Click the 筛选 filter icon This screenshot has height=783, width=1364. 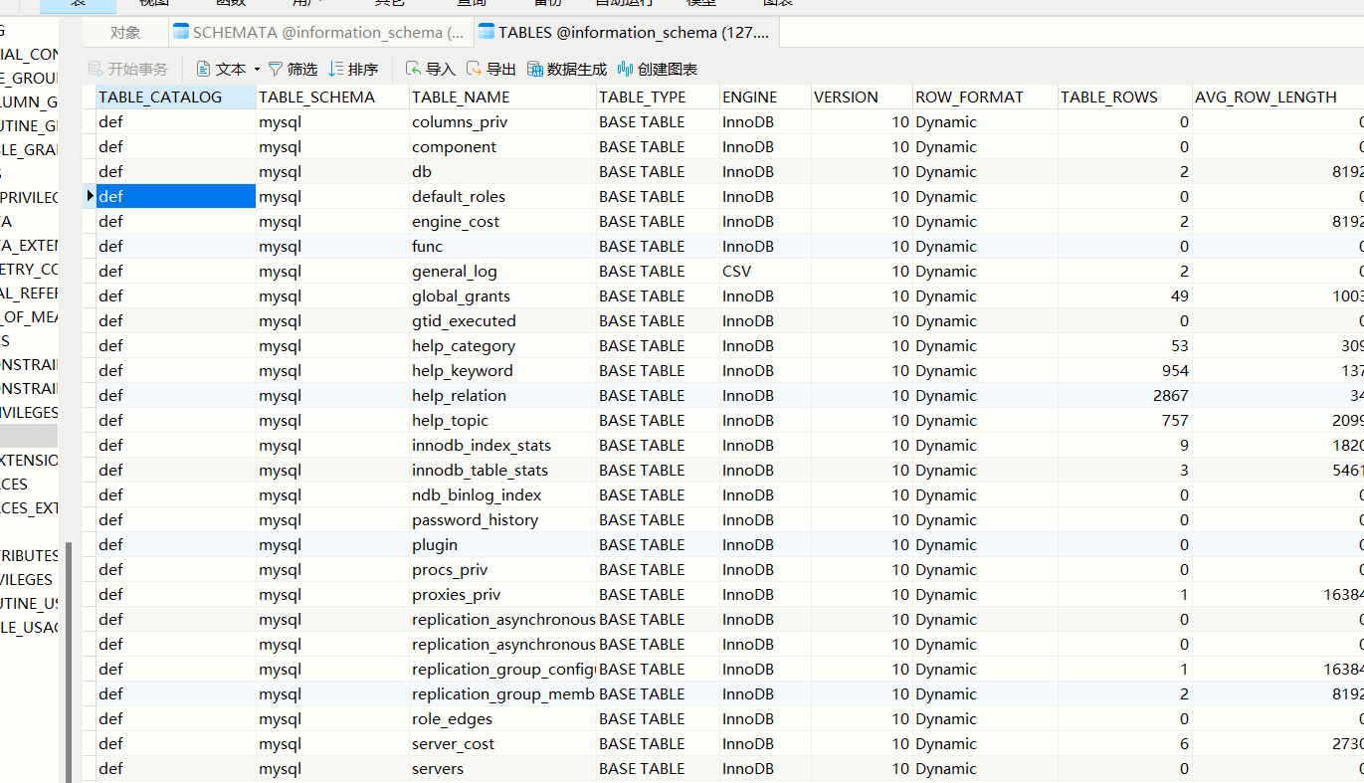[276, 69]
